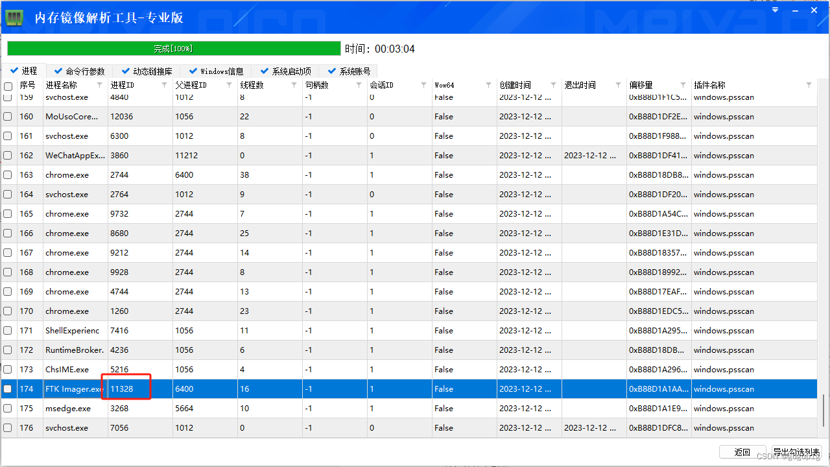Open the 命令行参数 tab

click(79, 71)
